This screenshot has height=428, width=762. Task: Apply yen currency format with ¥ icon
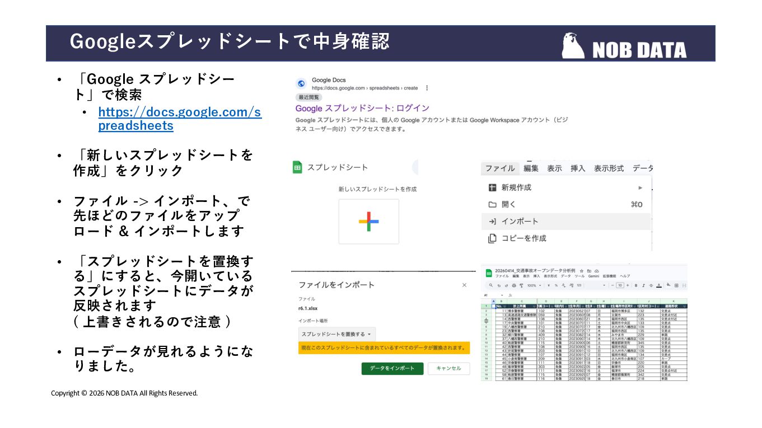tap(549, 285)
